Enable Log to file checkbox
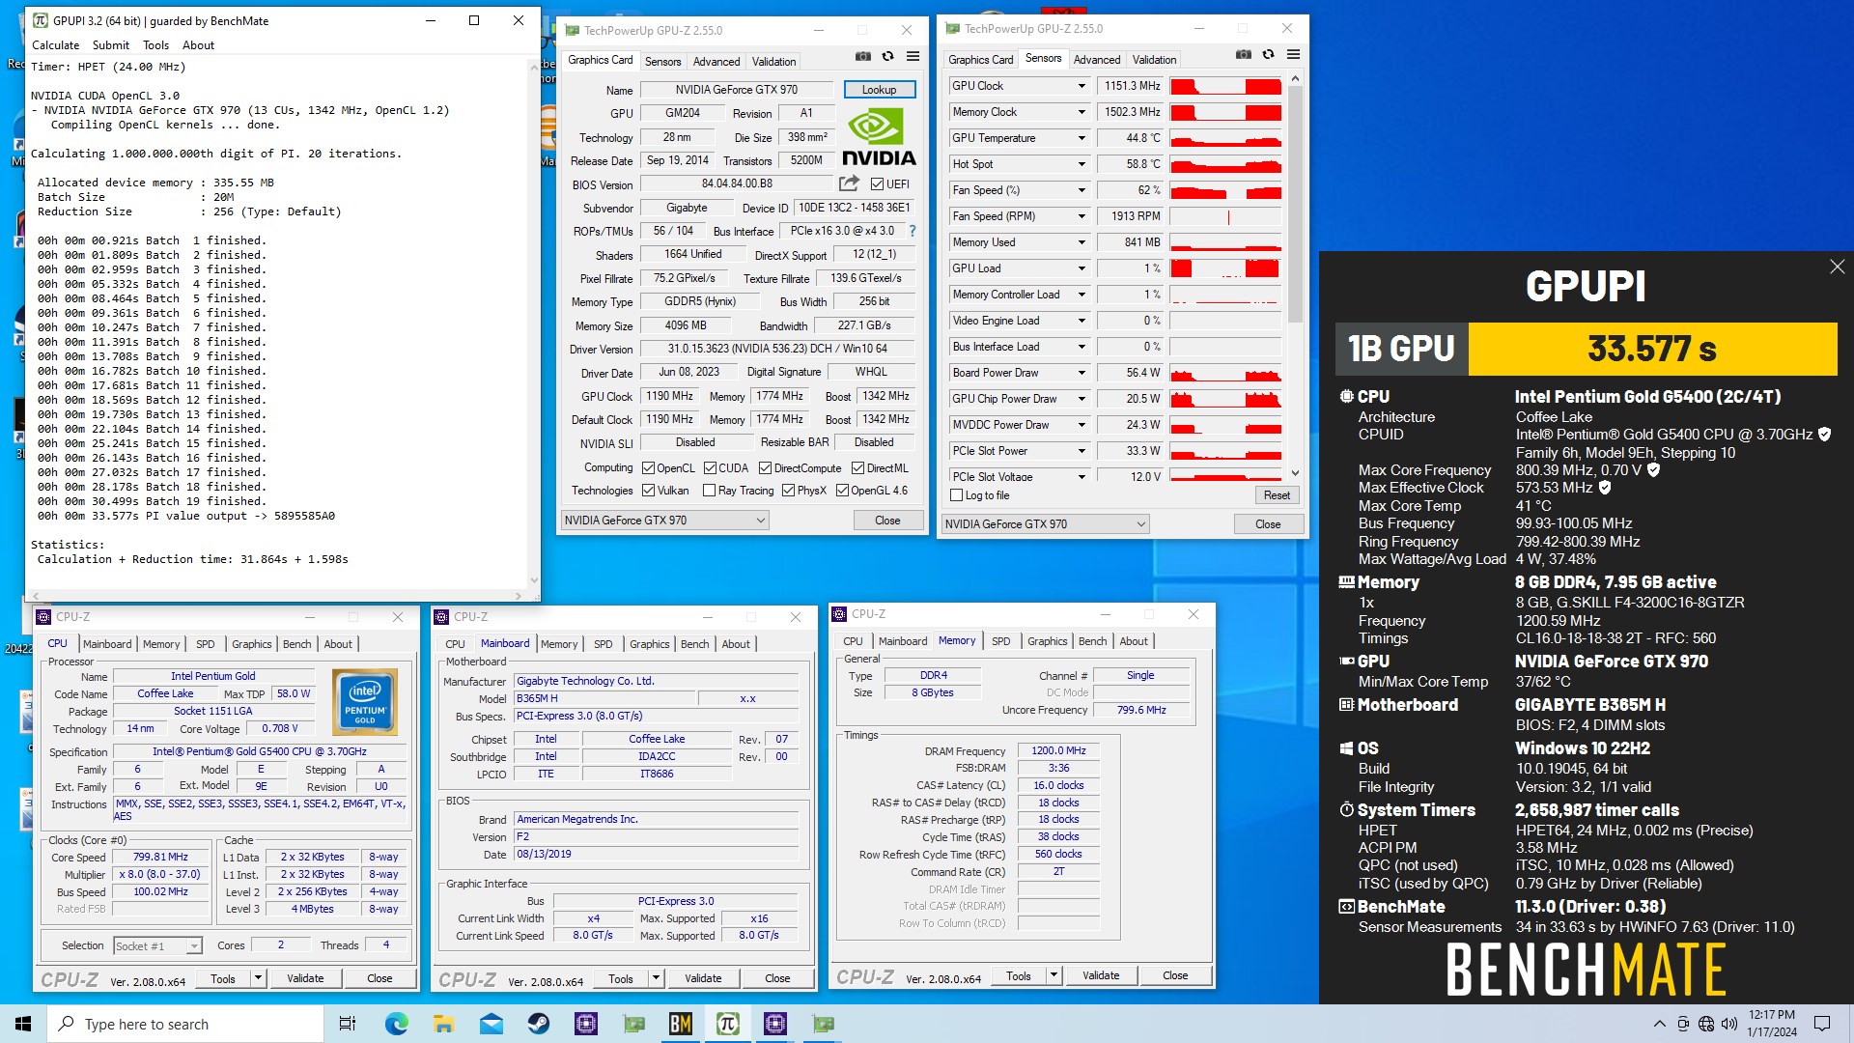 click(x=957, y=495)
